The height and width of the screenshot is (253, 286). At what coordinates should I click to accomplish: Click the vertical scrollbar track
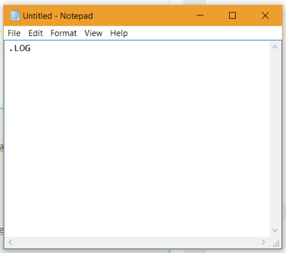point(275,138)
